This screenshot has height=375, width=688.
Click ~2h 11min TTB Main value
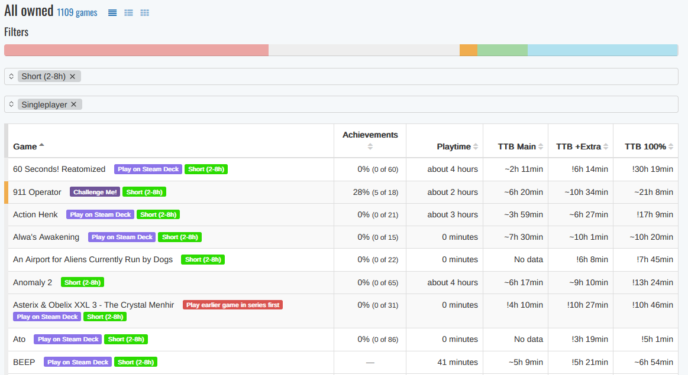tap(524, 169)
